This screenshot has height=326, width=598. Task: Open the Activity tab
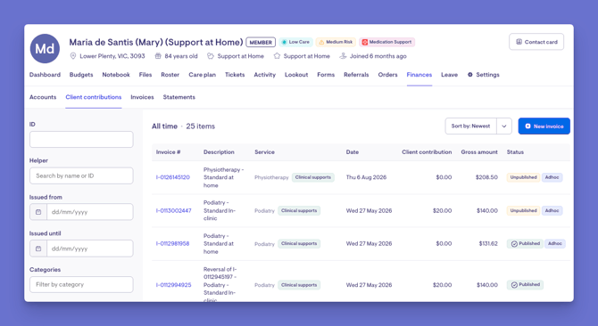click(x=265, y=75)
